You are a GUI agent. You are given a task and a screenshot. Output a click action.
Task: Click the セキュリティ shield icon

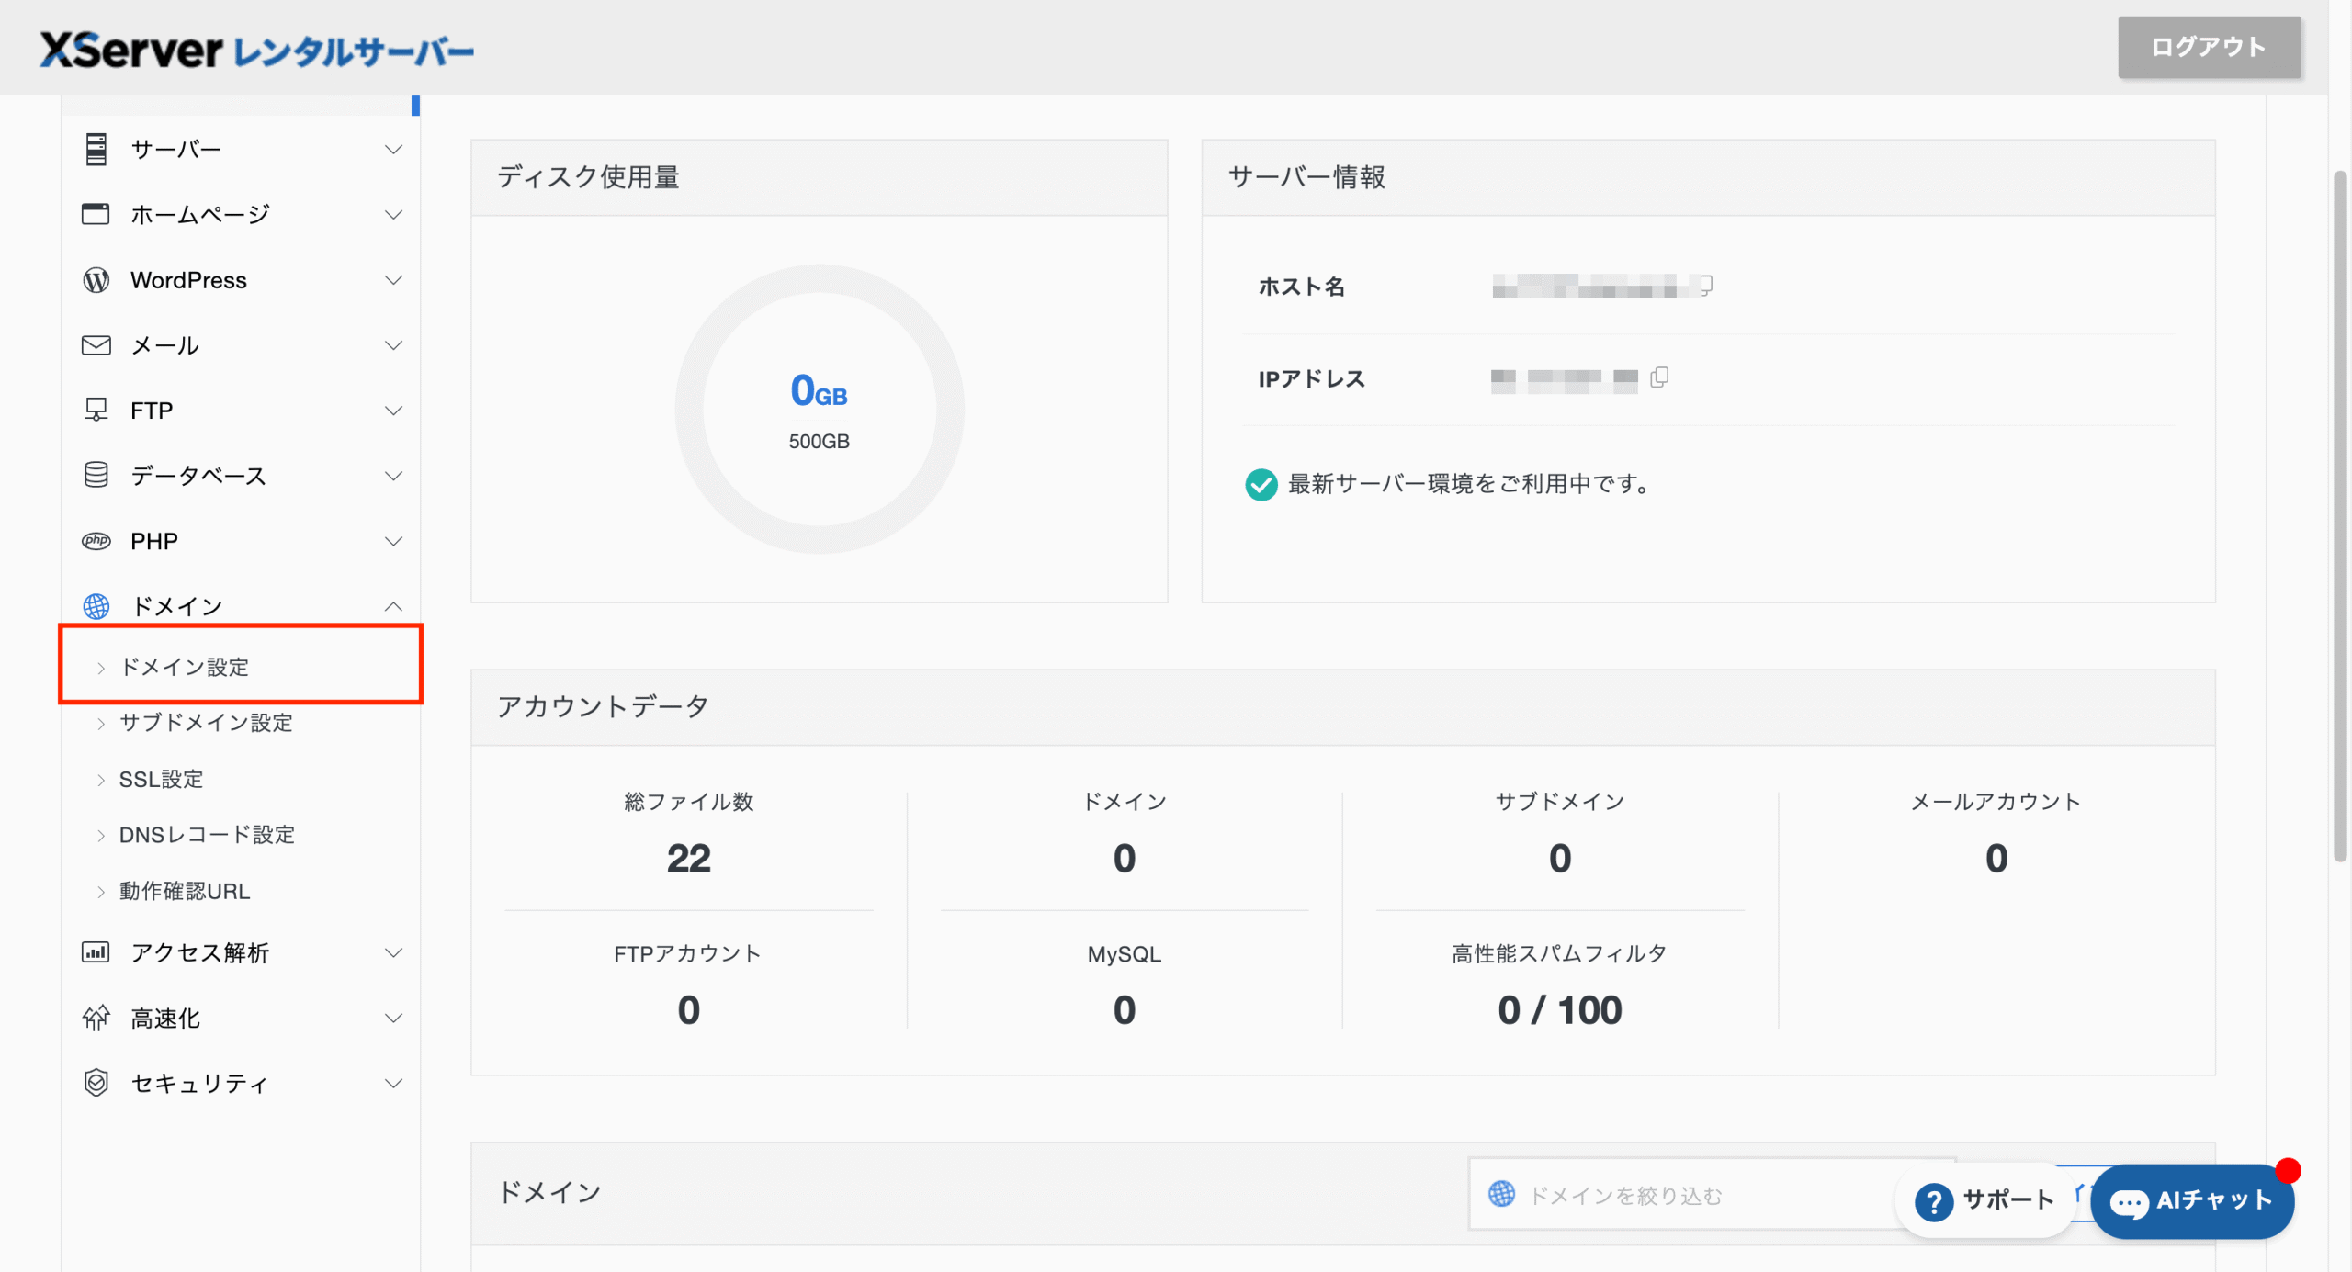[x=96, y=1083]
